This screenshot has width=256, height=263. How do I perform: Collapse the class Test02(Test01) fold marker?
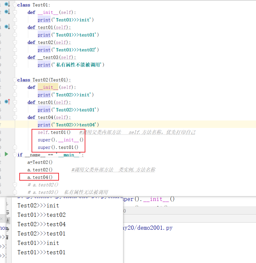click(x=15, y=80)
